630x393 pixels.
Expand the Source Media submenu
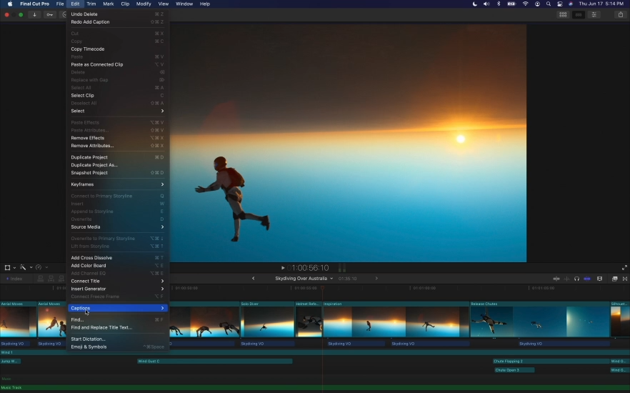[x=117, y=227]
